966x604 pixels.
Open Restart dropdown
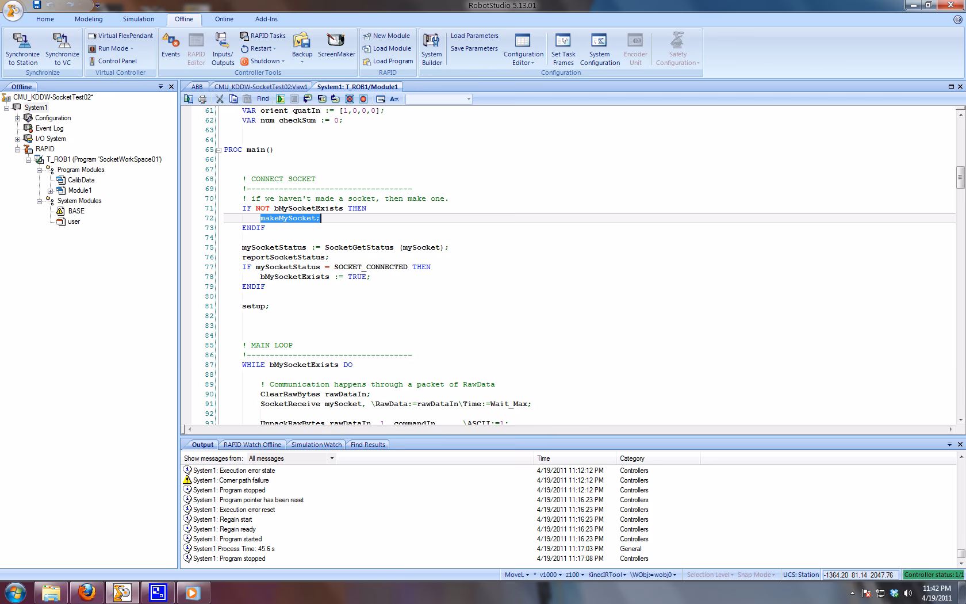(x=258, y=48)
